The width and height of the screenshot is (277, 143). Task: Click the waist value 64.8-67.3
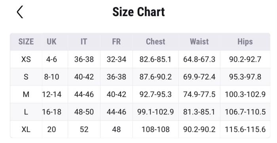click(x=199, y=59)
